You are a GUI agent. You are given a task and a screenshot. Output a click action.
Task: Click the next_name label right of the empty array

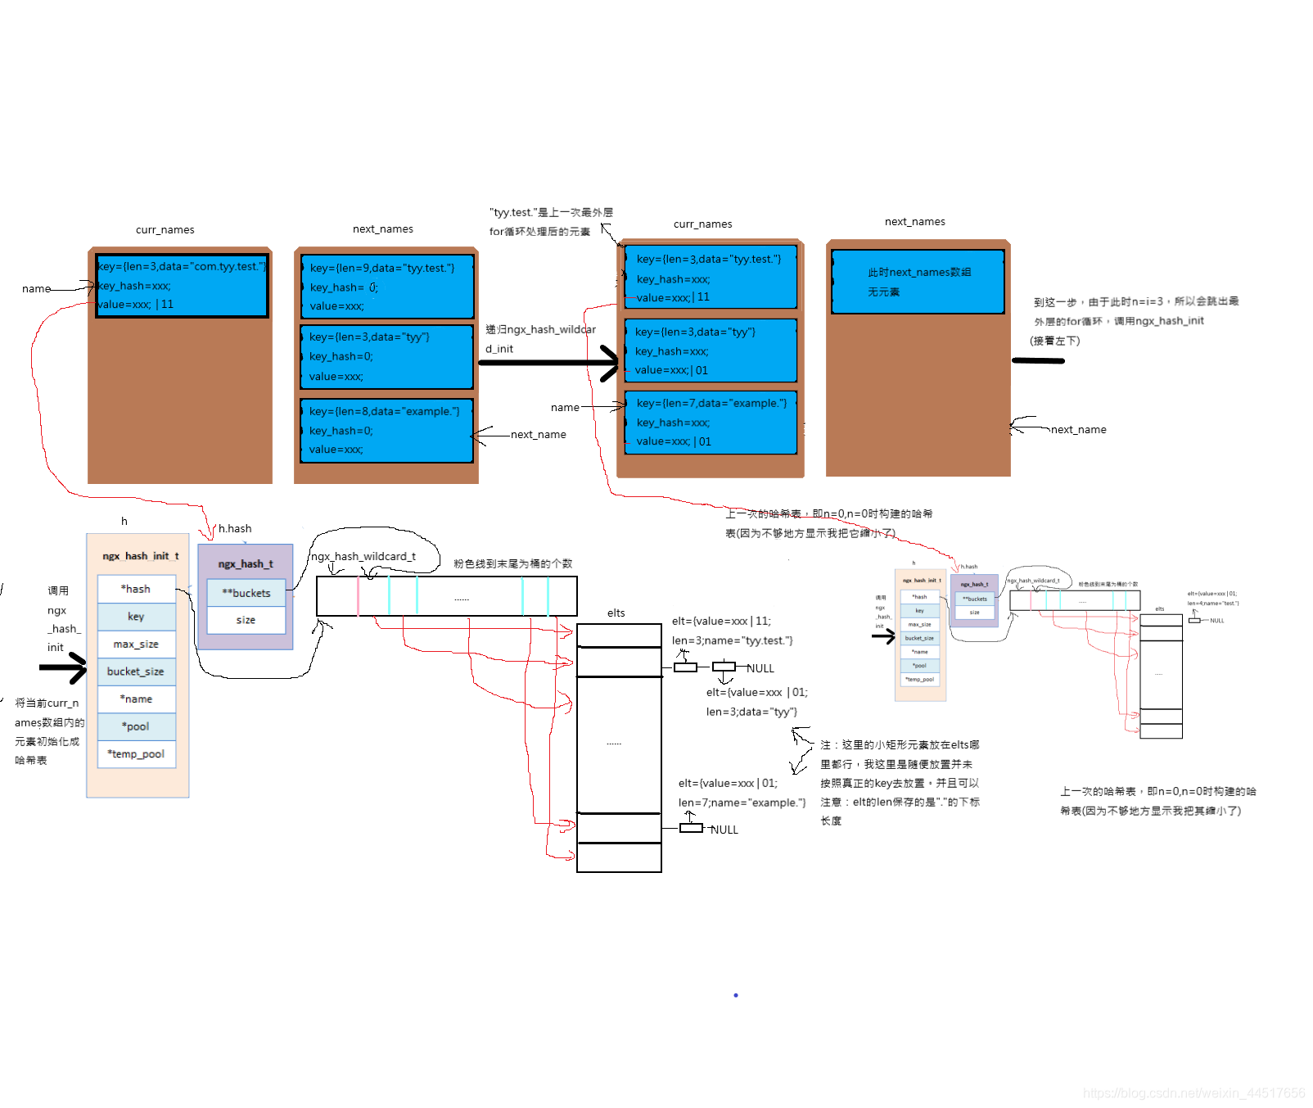[1078, 430]
